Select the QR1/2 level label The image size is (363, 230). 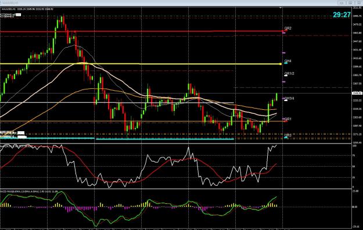point(289,74)
